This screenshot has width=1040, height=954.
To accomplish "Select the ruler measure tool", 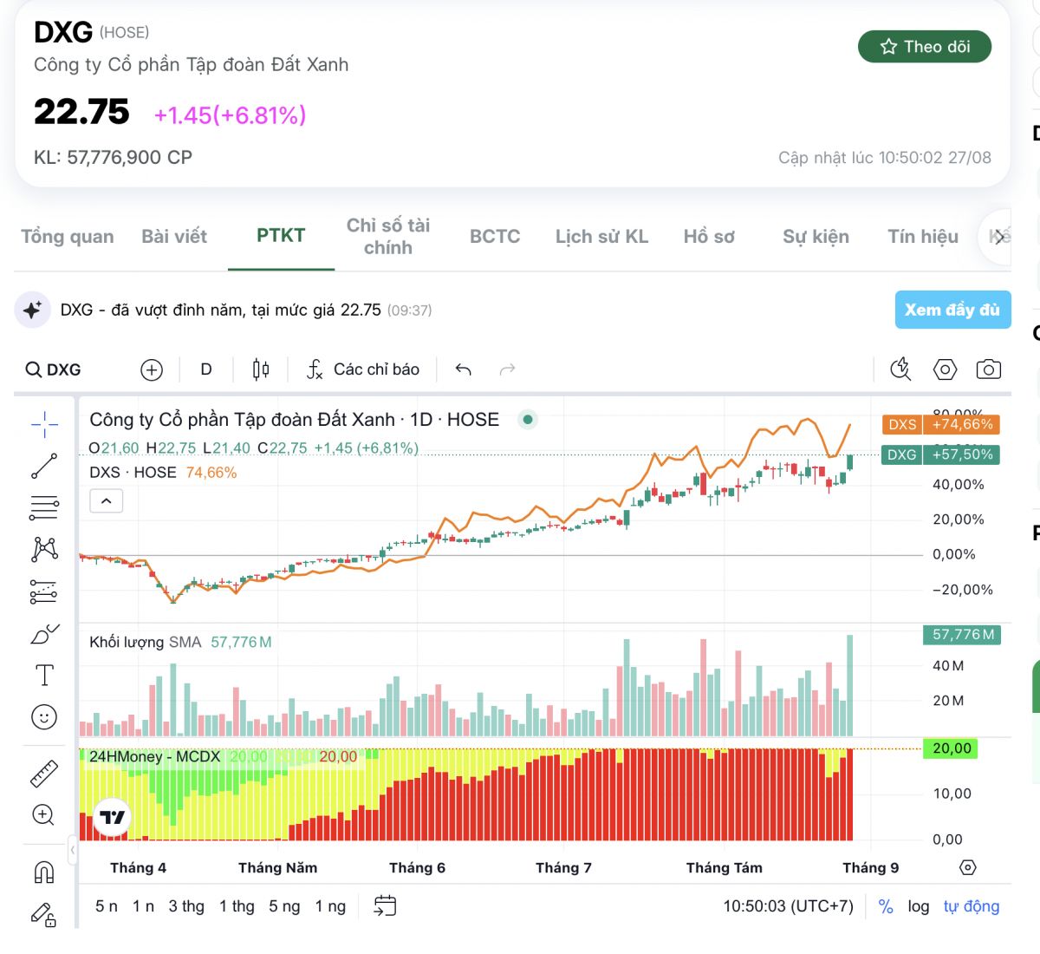I will 44,773.
